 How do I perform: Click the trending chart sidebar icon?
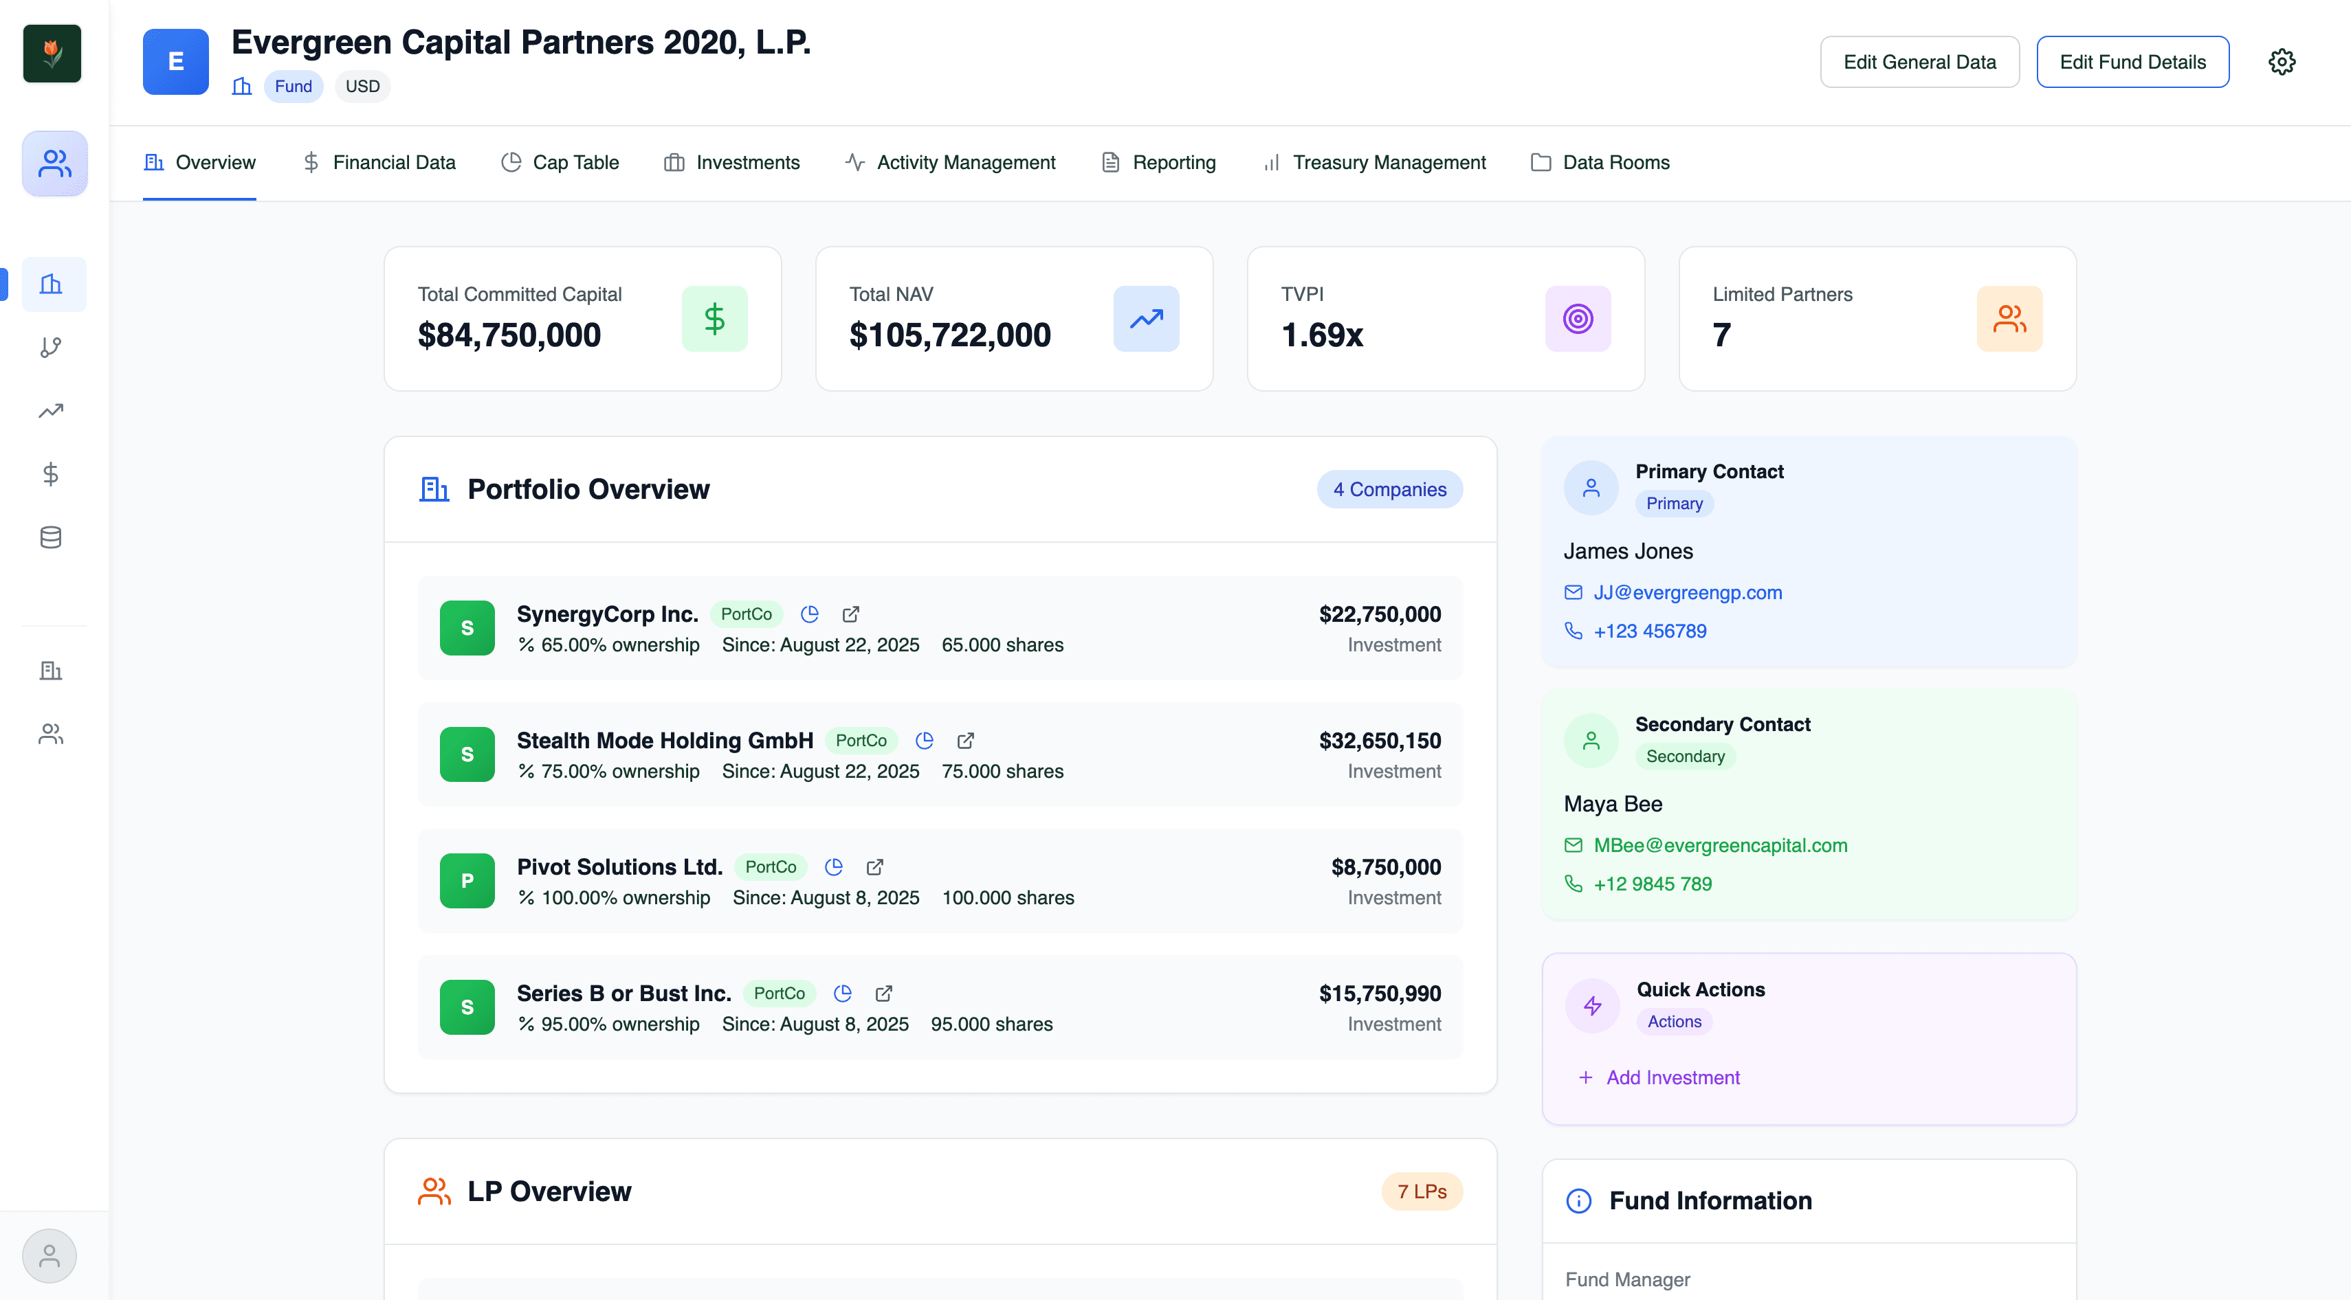click(51, 410)
